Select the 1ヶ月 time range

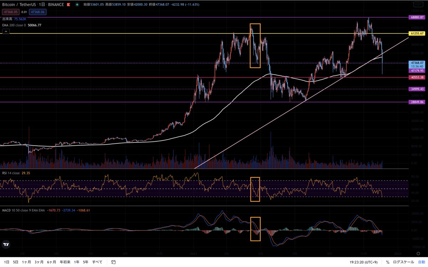27,262
